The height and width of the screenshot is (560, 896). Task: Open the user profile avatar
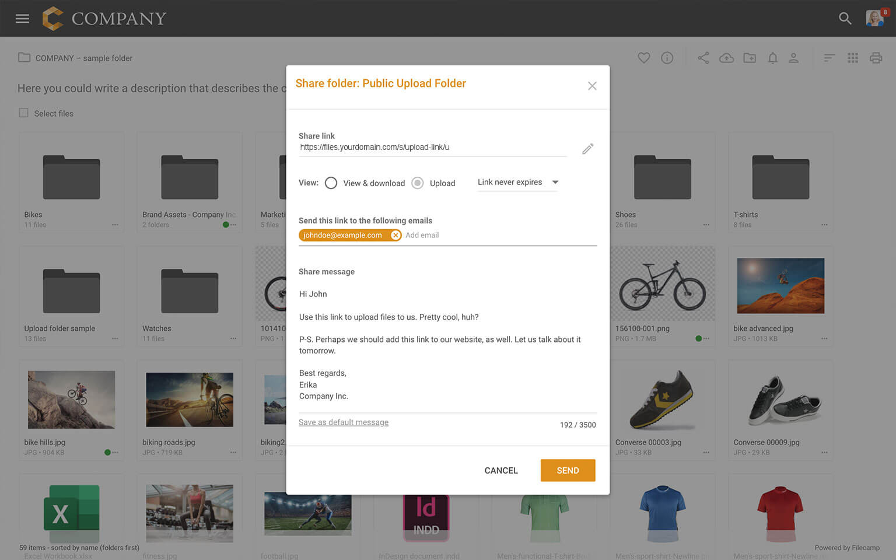pos(874,18)
